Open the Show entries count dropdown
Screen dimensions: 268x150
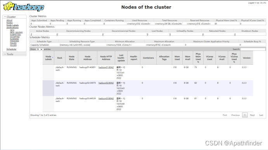pyautogui.click(x=40, y=49)
